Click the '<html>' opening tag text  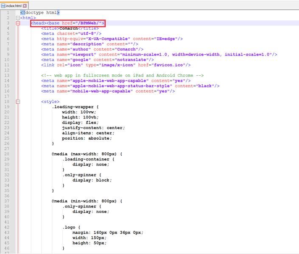pyautogui.click(x=28, y=18)
